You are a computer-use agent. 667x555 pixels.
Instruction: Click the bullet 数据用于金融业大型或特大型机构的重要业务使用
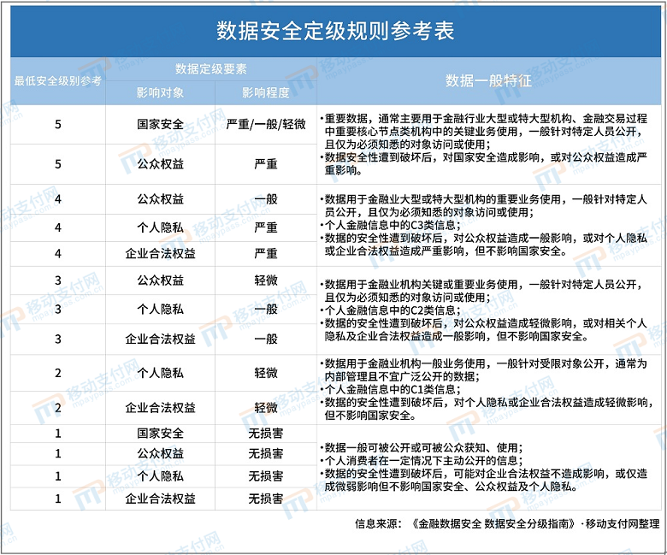484,205
